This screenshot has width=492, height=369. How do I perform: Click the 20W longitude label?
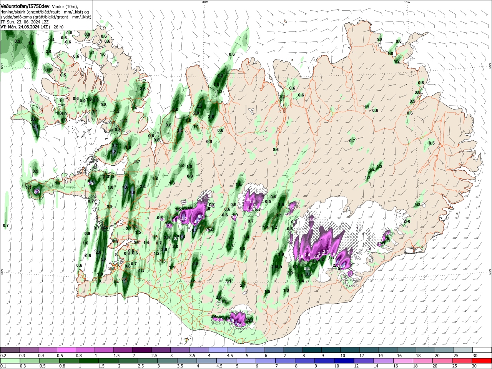204,2
